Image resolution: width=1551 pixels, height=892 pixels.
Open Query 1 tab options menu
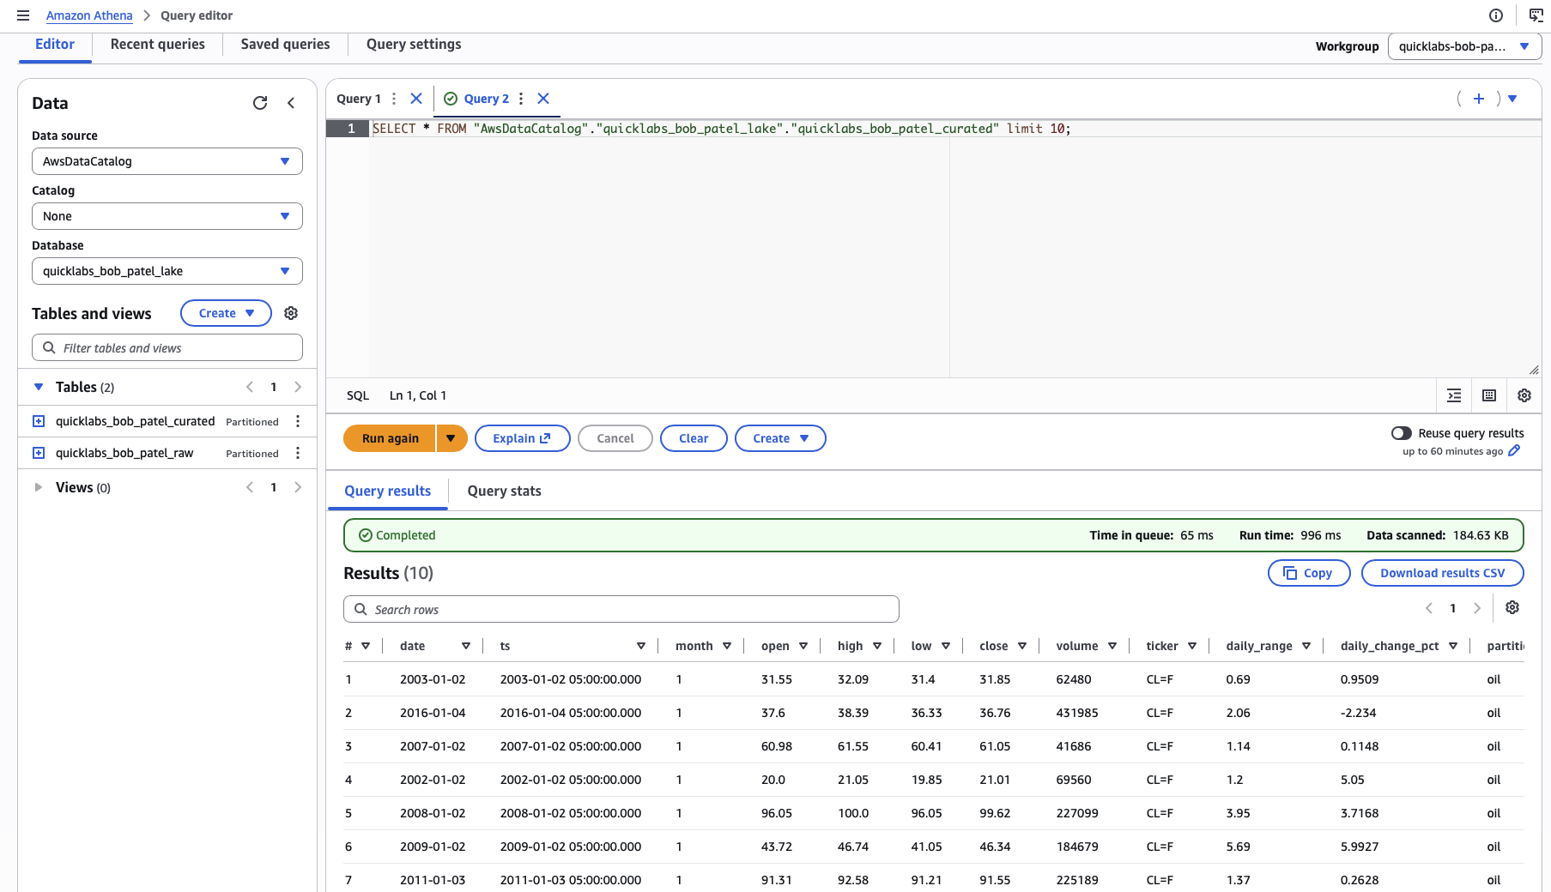(394, 99)
